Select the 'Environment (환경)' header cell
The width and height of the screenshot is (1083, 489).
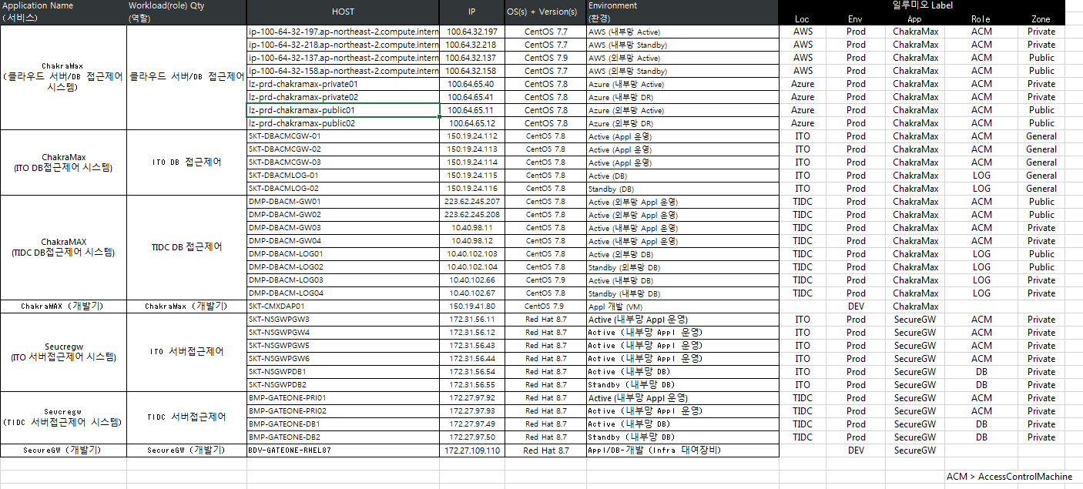pos(682,12)
